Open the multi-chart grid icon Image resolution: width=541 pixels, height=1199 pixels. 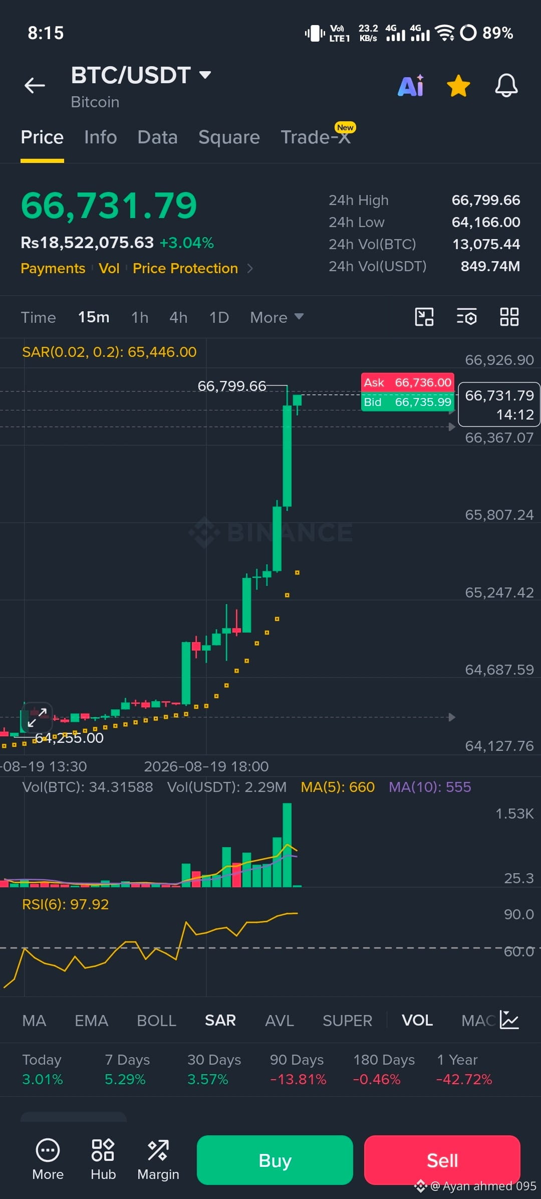point(509,317)
